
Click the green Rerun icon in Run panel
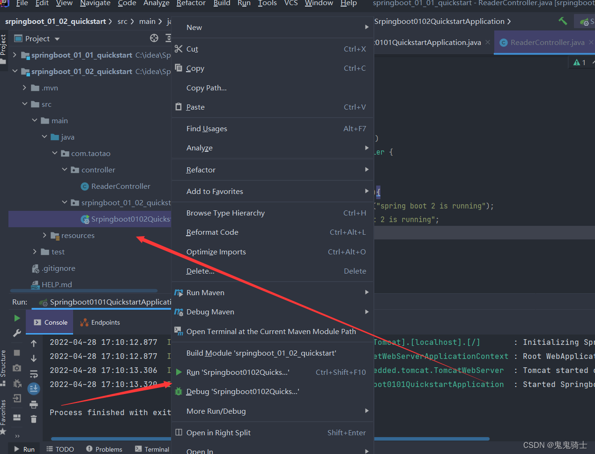(x=17, y=318)
